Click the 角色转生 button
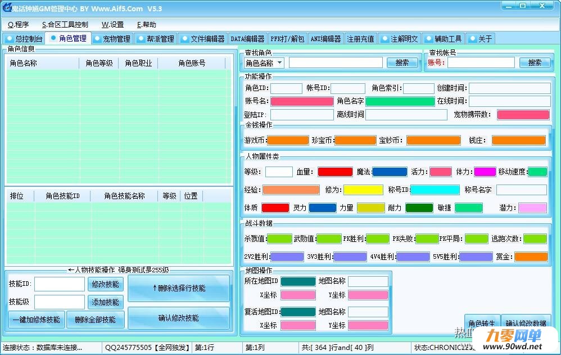This screenshot has height=355, width=561. (x=482, y=323)
